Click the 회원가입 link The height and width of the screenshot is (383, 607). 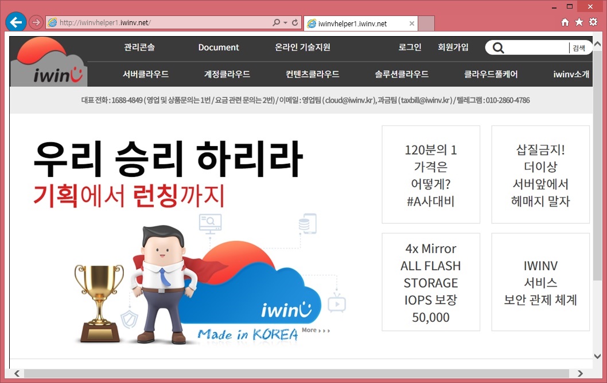point(453,47)
